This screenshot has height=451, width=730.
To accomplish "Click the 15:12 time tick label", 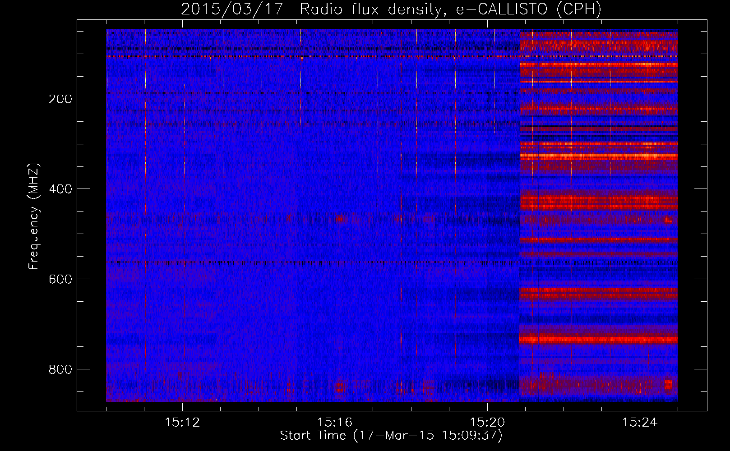I will pyautogui.click(x=182, y=423).
